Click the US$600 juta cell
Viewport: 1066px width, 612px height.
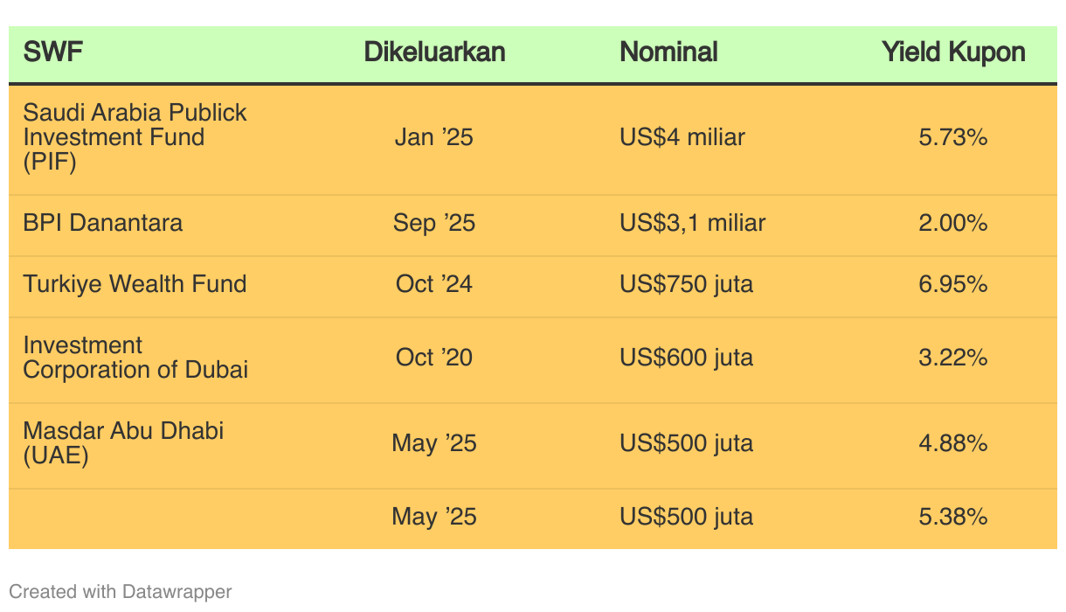[686, 358]
